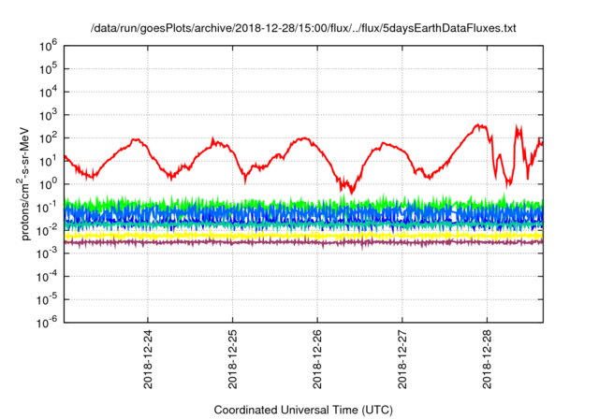Click the 10^-1 y-axis tick label
This screenshot has width=599, height=419.
pyautogui.click(x=48, y=208)
